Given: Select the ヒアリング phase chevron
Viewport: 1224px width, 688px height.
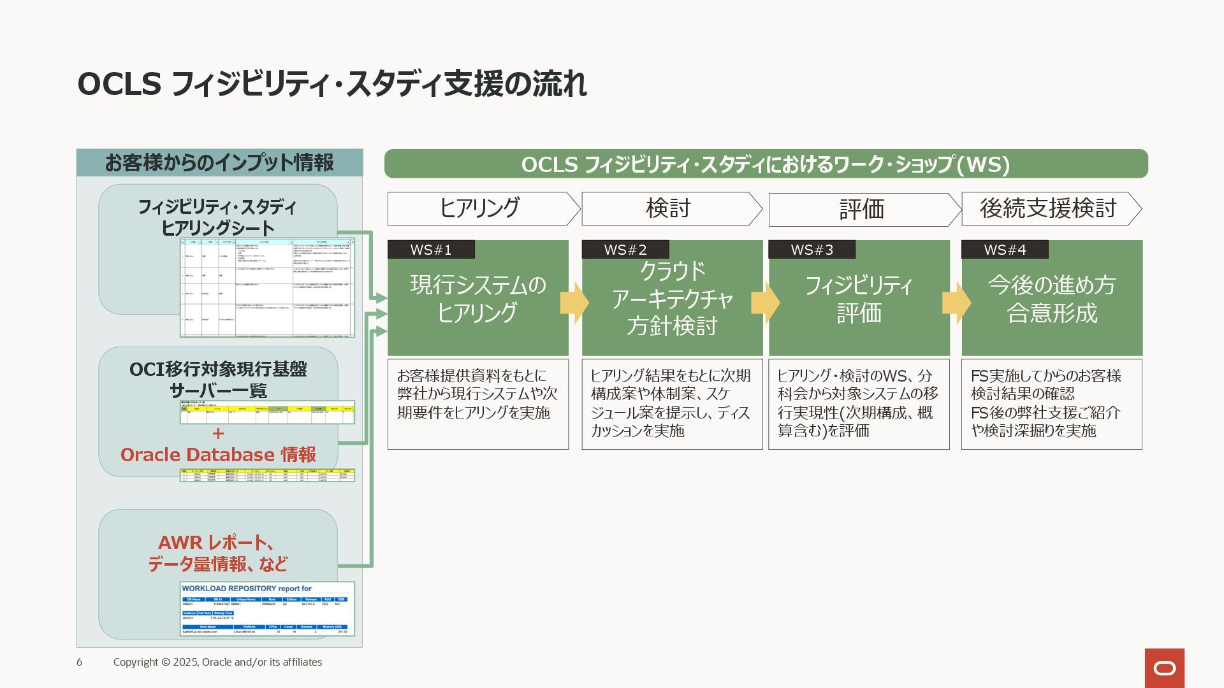Looking at the screenshot, I should click(484, 209).
